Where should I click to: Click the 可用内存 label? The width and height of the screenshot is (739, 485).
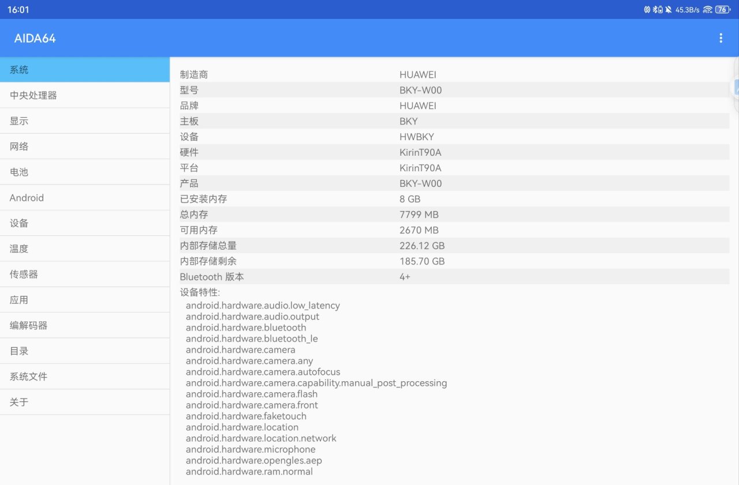pyautogui.click(x=199, y=230)
